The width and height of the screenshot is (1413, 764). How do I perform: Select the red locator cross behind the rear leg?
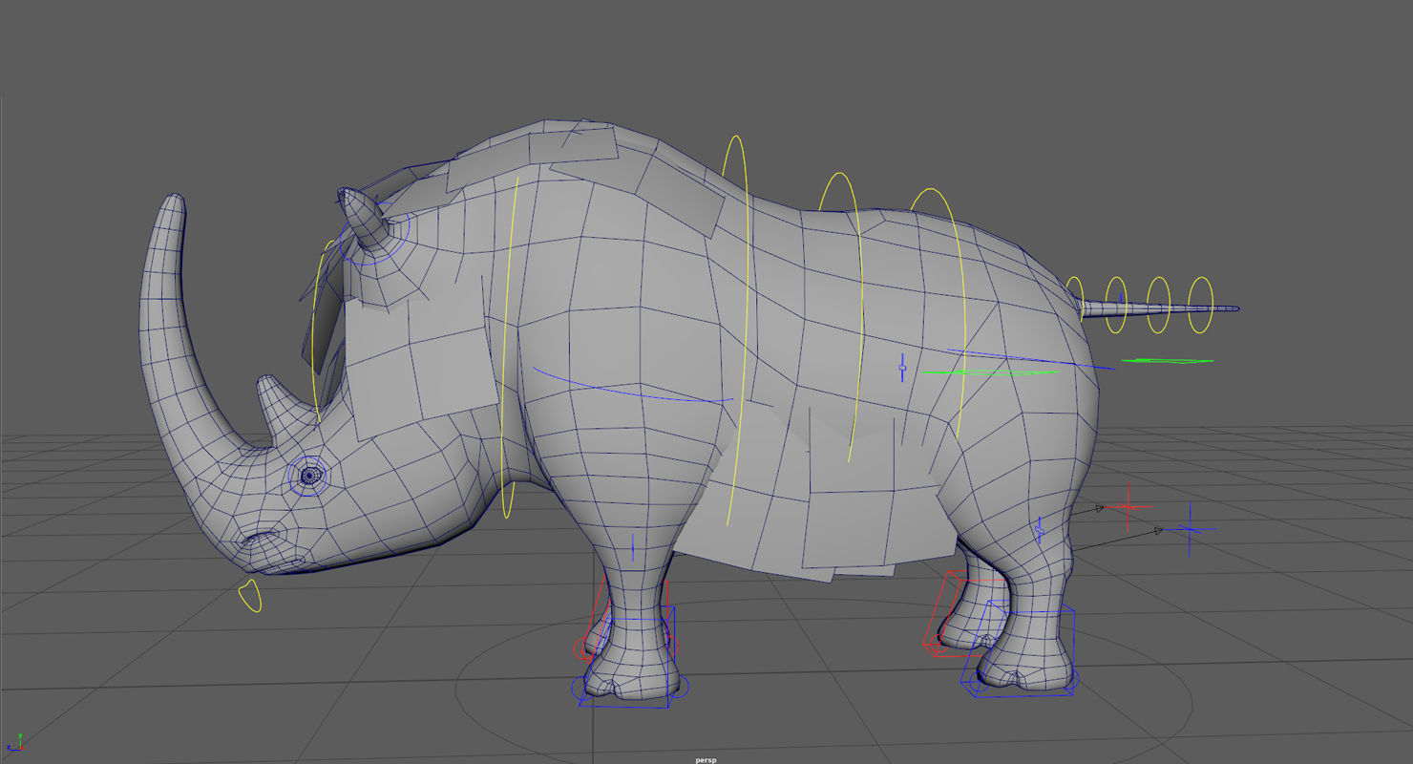[1129, 505]
